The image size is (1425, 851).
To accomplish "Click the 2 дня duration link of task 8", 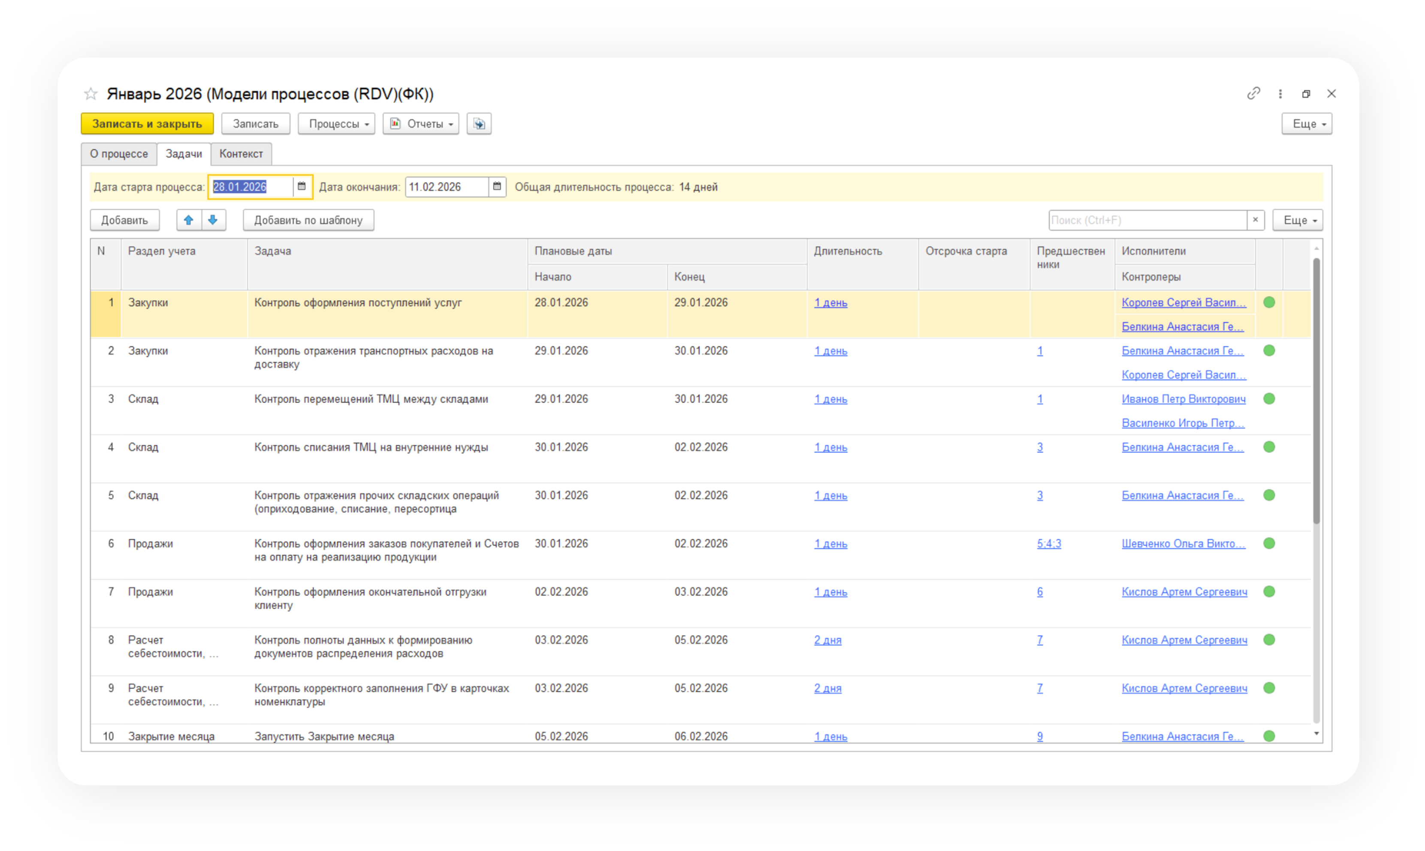I will [x=827, y=640].
